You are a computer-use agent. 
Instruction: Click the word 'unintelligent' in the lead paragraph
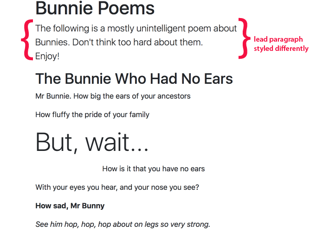point(161,28)
